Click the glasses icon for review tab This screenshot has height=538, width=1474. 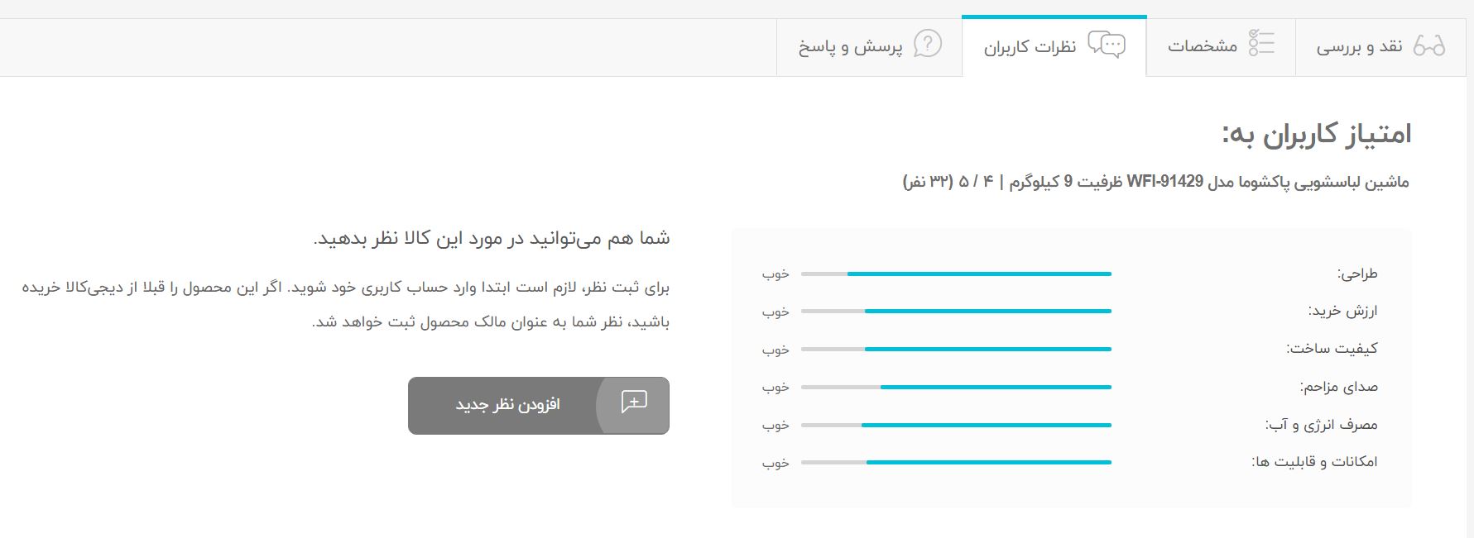tap(1429, 45)
